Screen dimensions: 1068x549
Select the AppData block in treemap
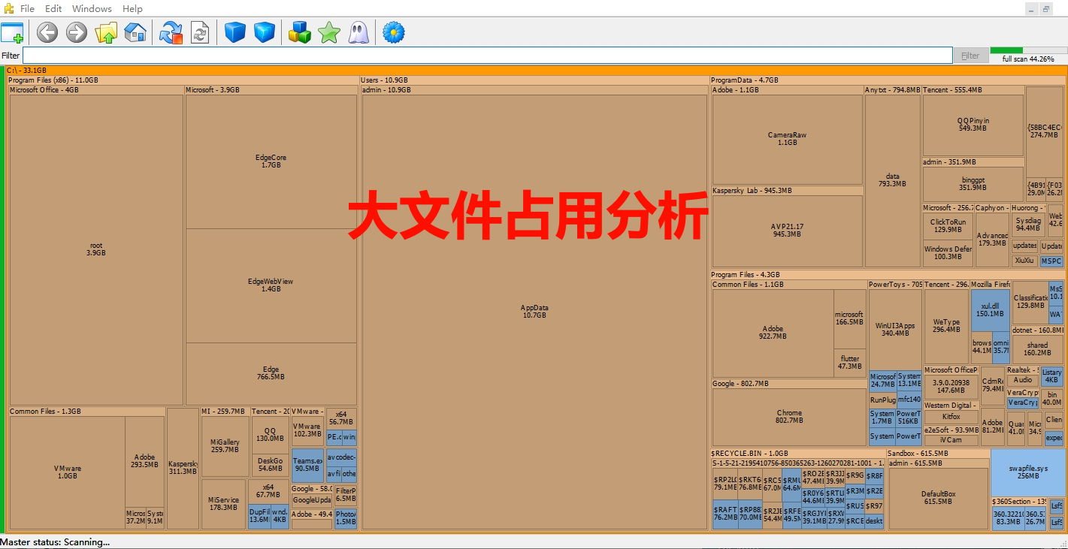tap(534, 312)
